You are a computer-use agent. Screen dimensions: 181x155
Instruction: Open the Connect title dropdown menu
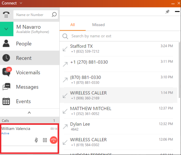click(21, 3)
